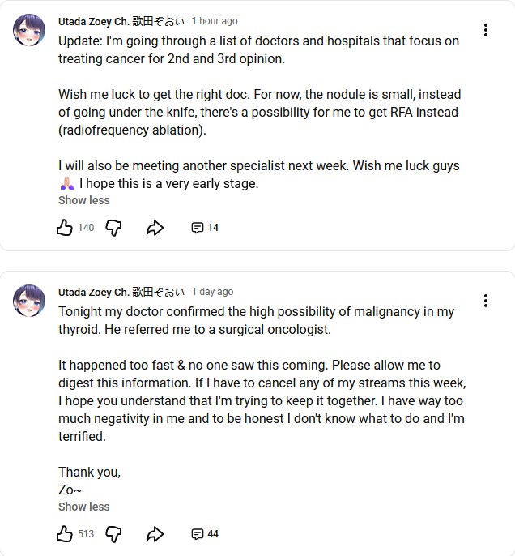Click the 513 likes count
Screen dimensions: 515x556
(86, 534)
